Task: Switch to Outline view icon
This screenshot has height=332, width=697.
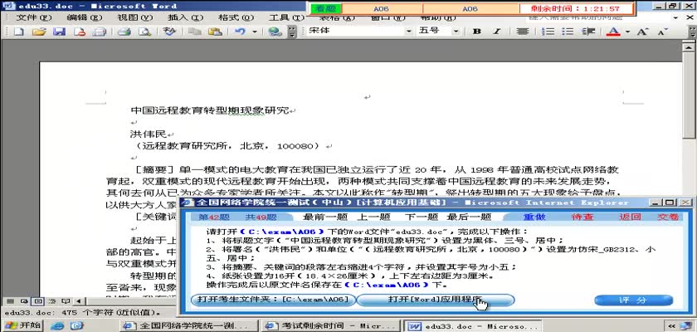Action: click(52, 301)
